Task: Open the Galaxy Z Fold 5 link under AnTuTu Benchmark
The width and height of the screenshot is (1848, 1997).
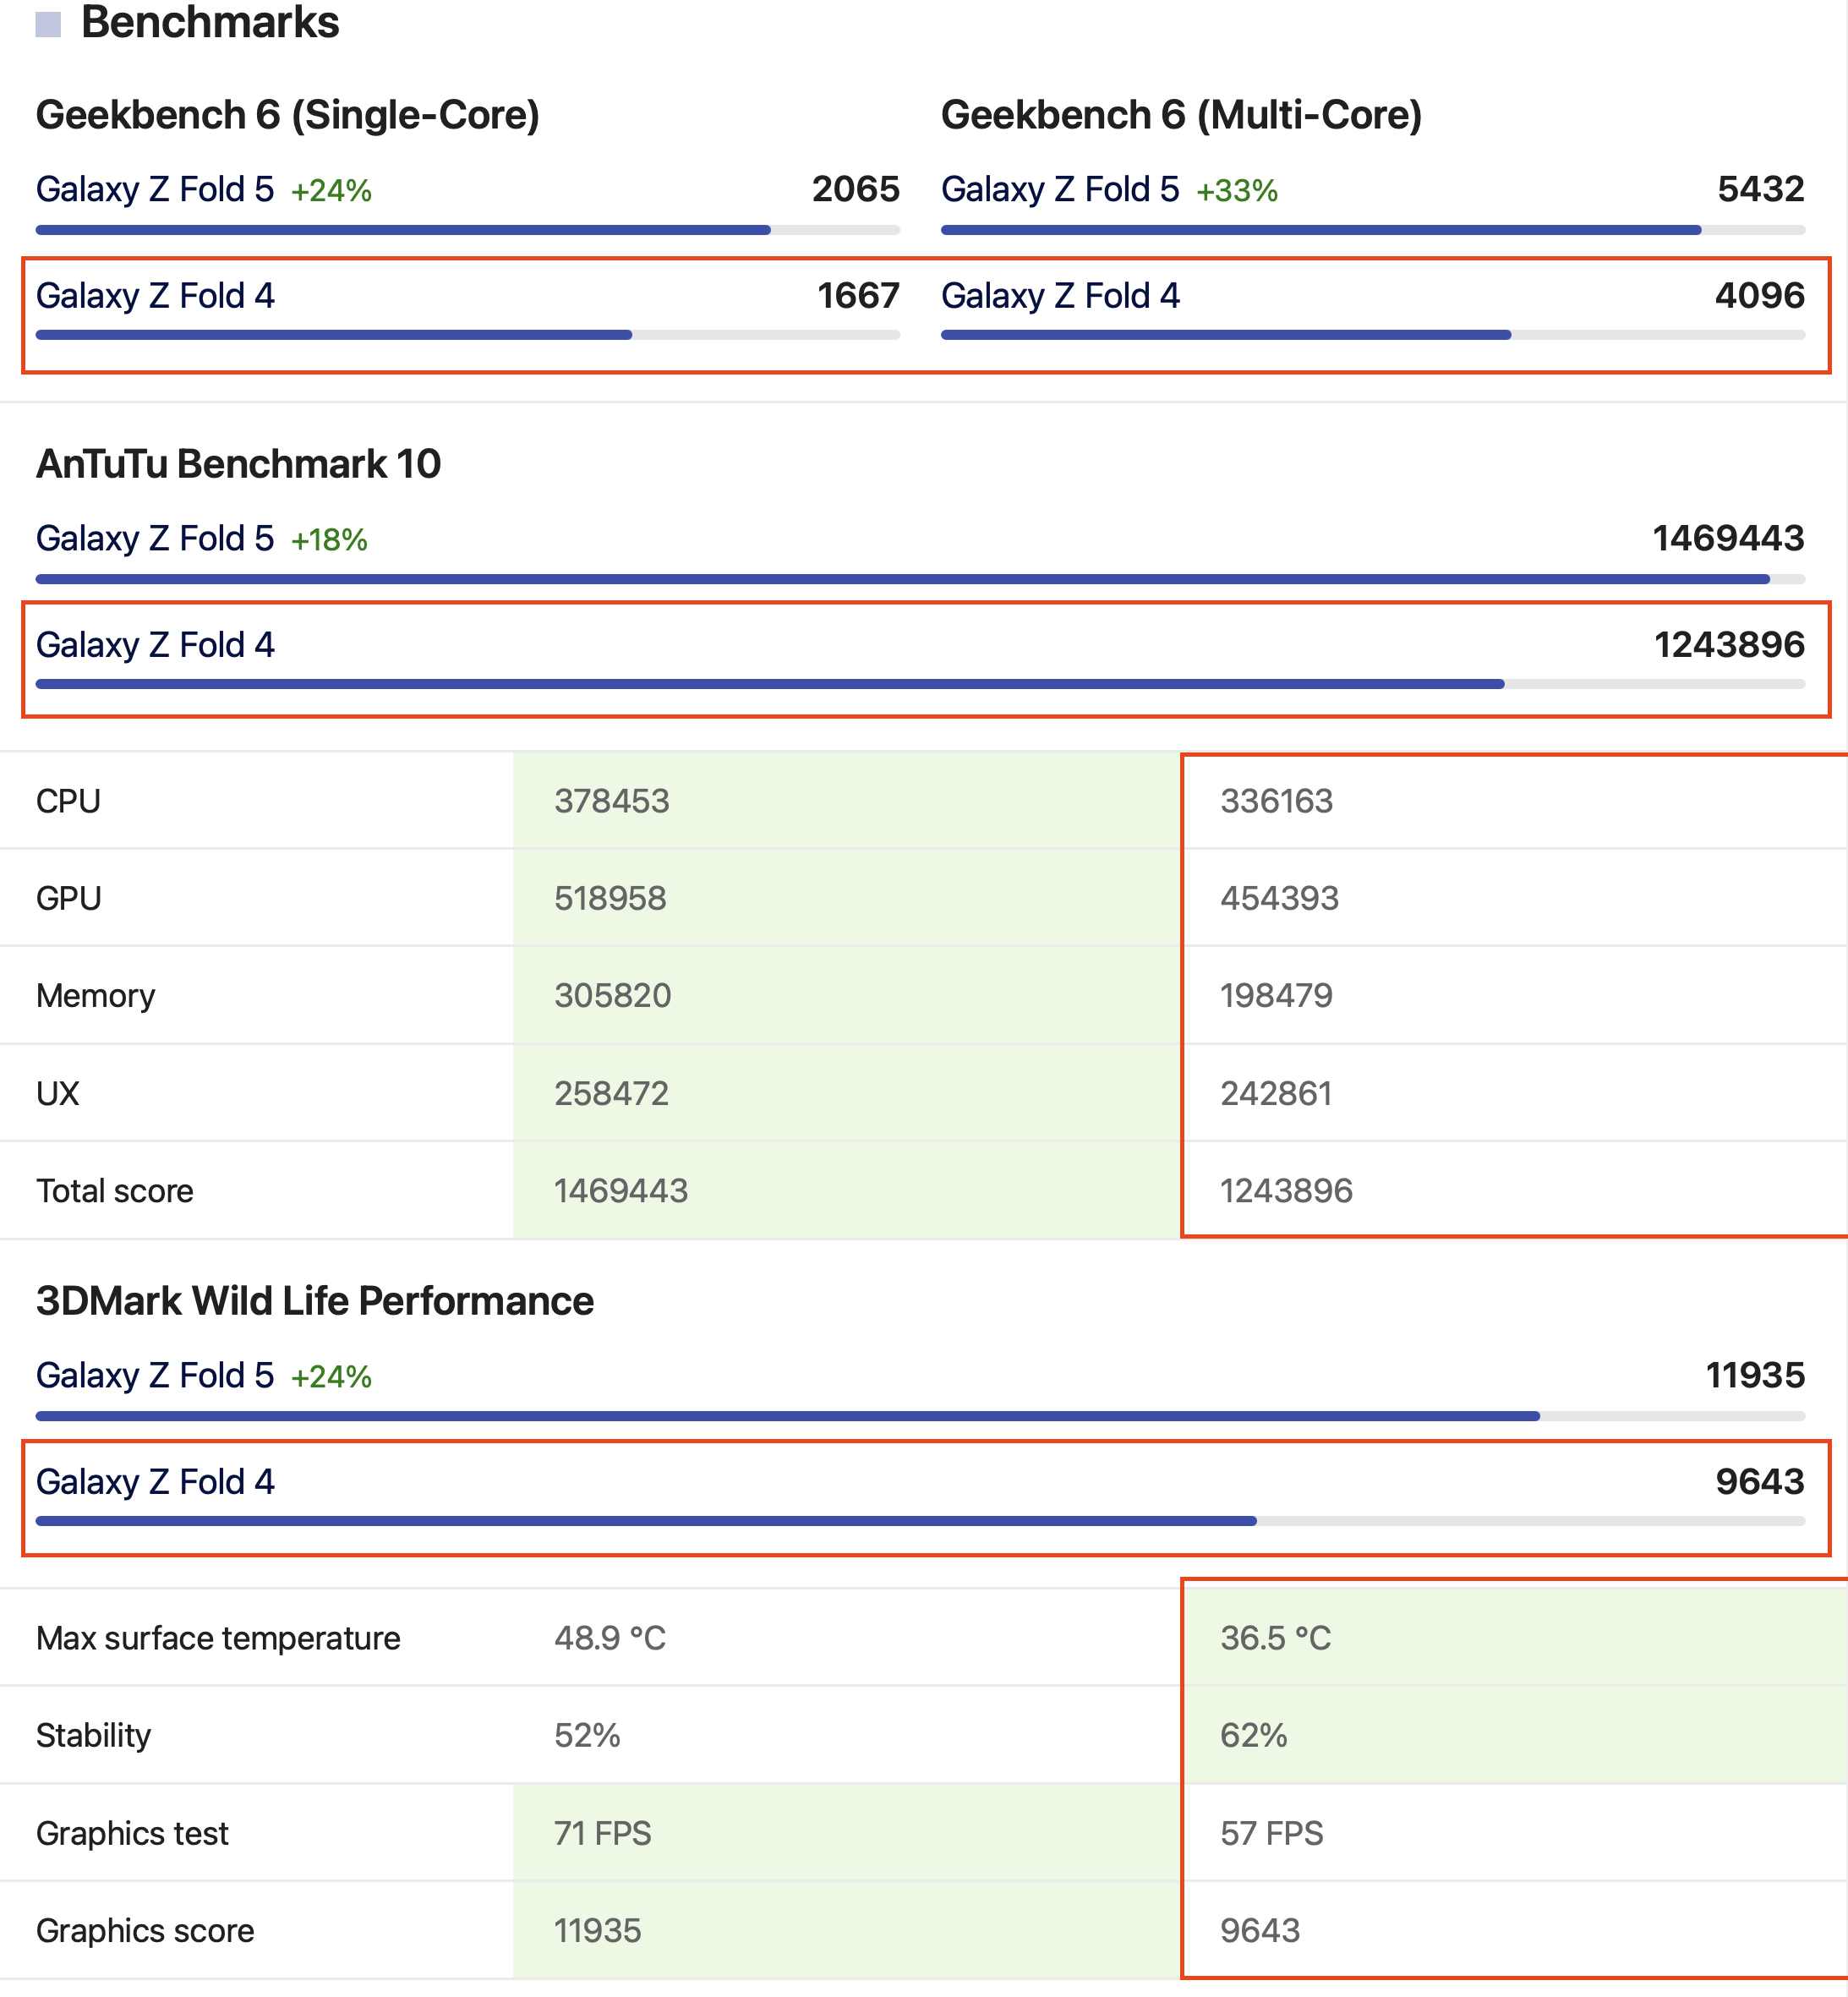Action: pos(155,538)
